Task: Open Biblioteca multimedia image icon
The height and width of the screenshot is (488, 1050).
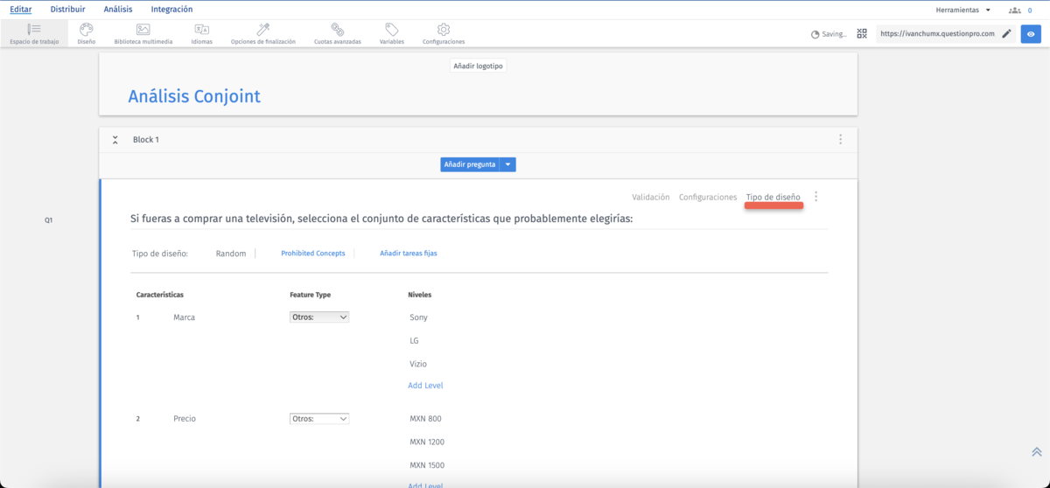Action: point(143,31)
